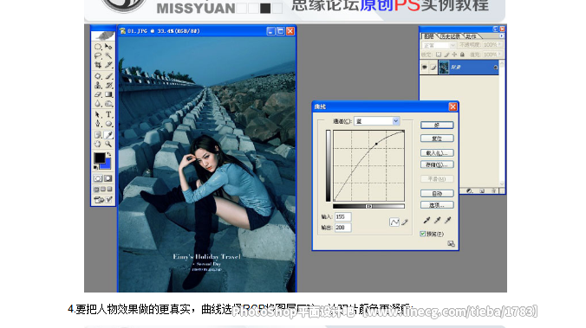Select full screen mode button

[109, 190]
